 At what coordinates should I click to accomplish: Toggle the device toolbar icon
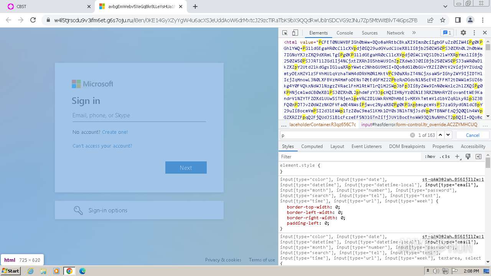tap(295, 33)
